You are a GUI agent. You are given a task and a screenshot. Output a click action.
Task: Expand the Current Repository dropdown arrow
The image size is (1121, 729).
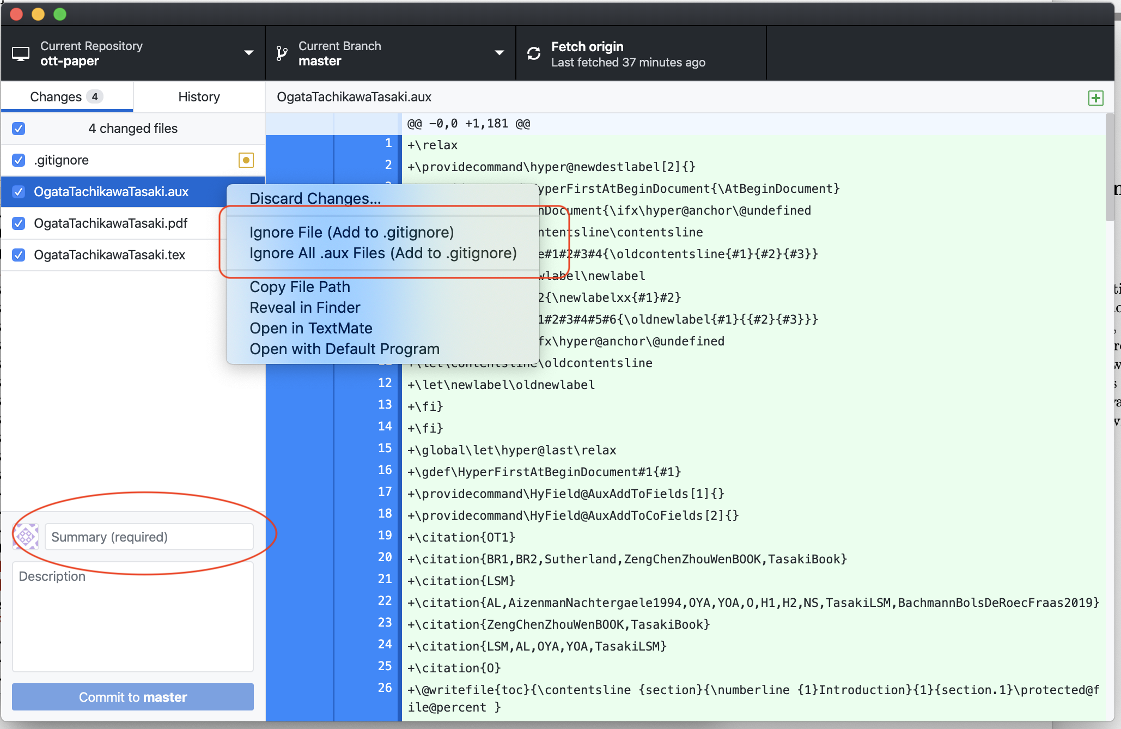[x=249, y=53]
